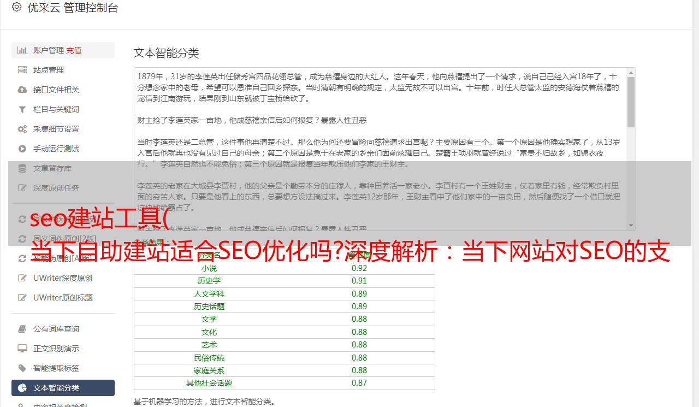Select the 艺术 category cell
699x407 pixels.
209,345
